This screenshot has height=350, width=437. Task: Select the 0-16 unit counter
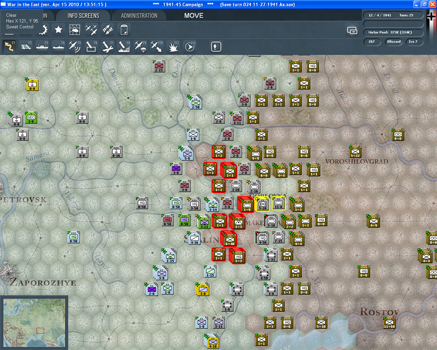point(116,152)
